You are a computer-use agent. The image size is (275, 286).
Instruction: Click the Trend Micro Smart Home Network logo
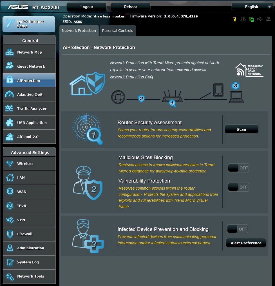249,70
